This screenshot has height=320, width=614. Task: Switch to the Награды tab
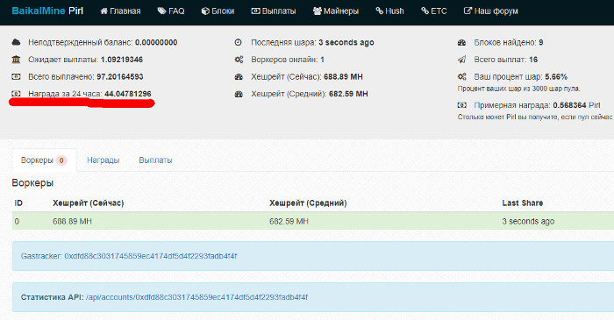click(x=103, y=160)
